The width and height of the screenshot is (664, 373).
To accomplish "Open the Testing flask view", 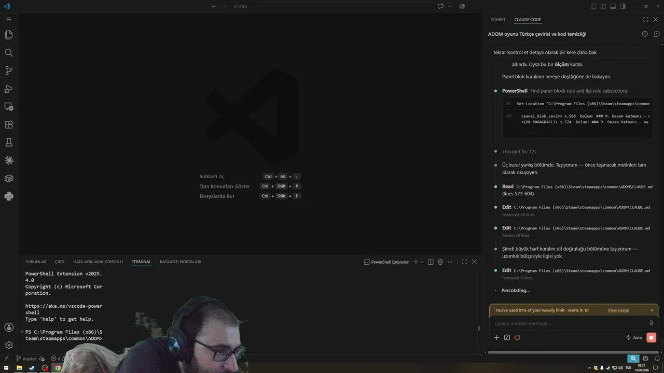I will [x=9, y=142].
